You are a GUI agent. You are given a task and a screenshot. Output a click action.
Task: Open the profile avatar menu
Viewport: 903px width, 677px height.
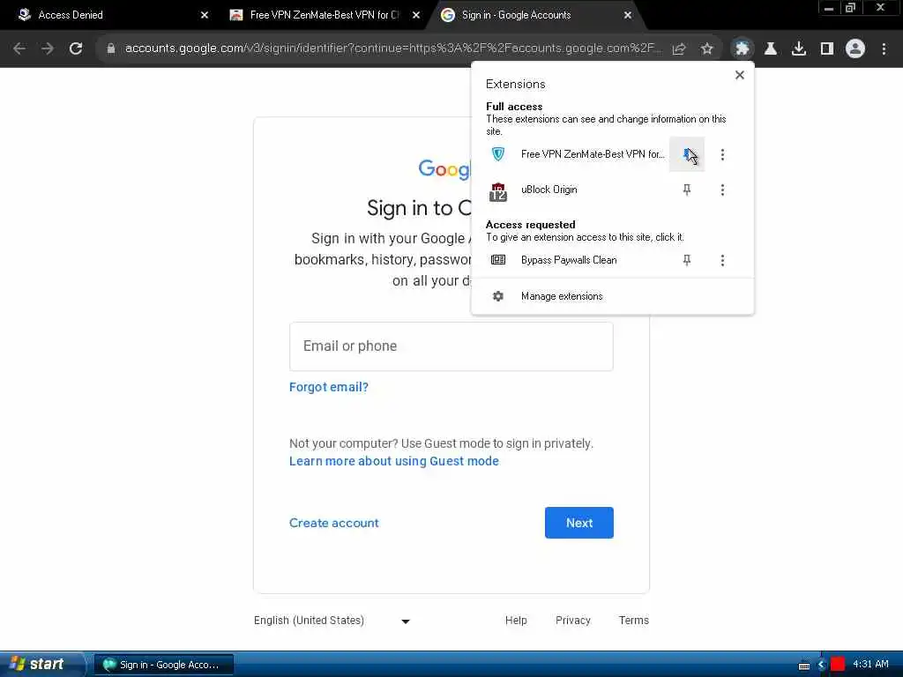click(x=855, y=49)
